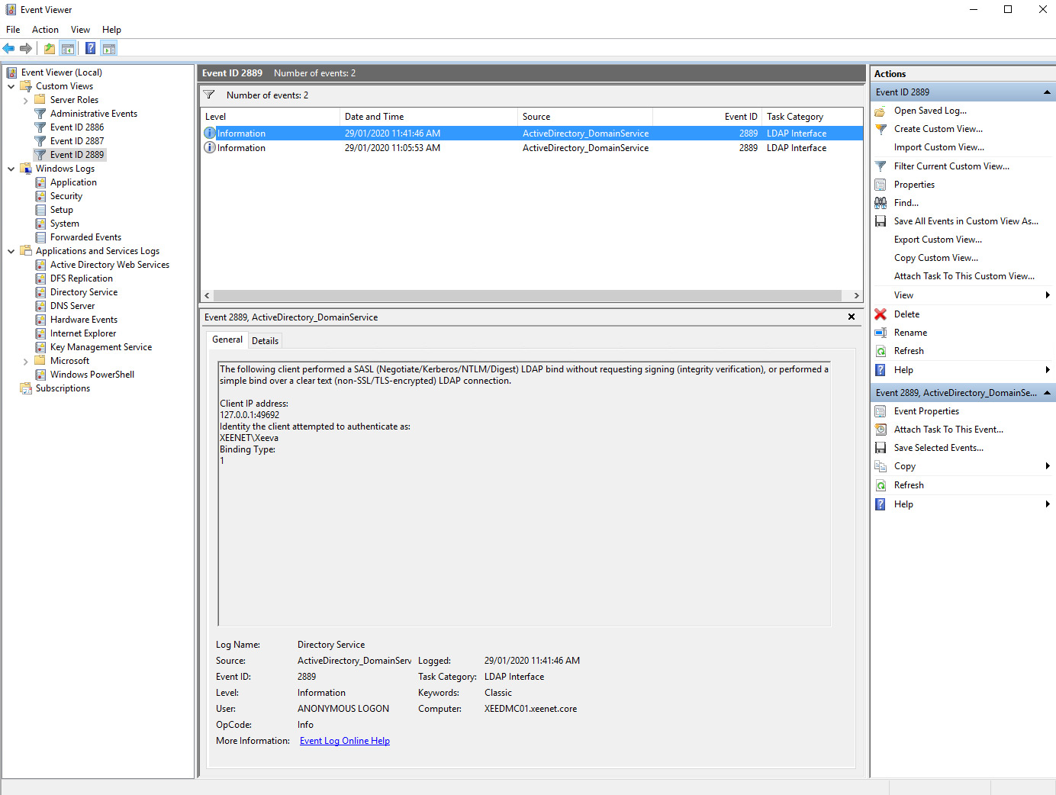Viewport: 1056px width, 795px height.
Task: Click the Rename icon in Actions pane
Action: (881, 333)
